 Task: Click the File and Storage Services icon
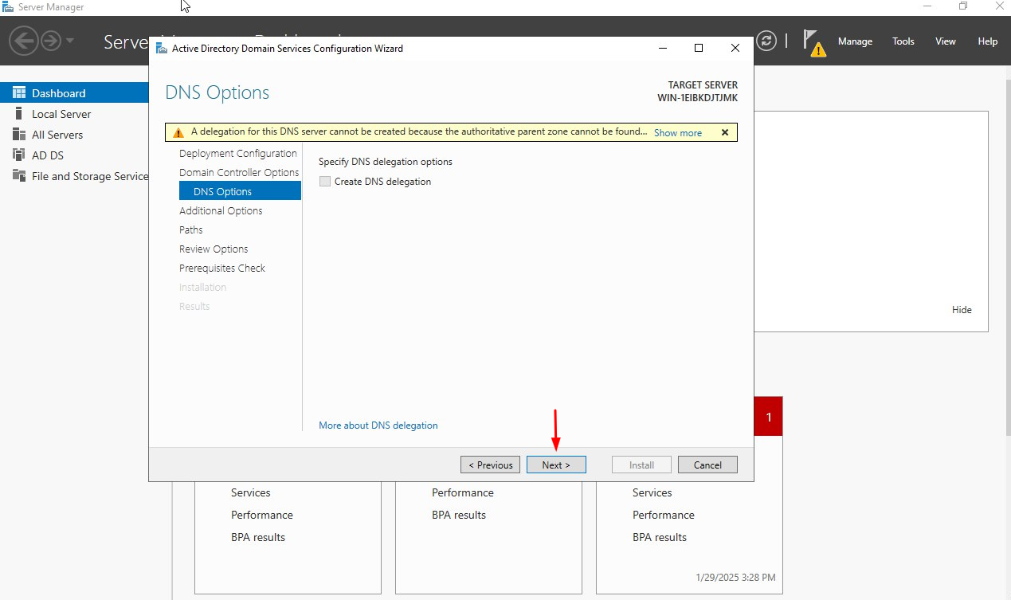click(x=19, y=176)
